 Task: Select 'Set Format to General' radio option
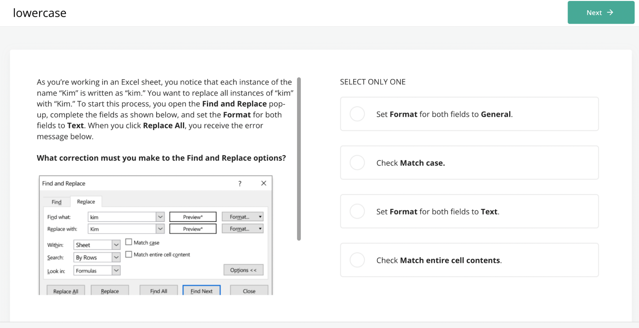tap(357, 114)
